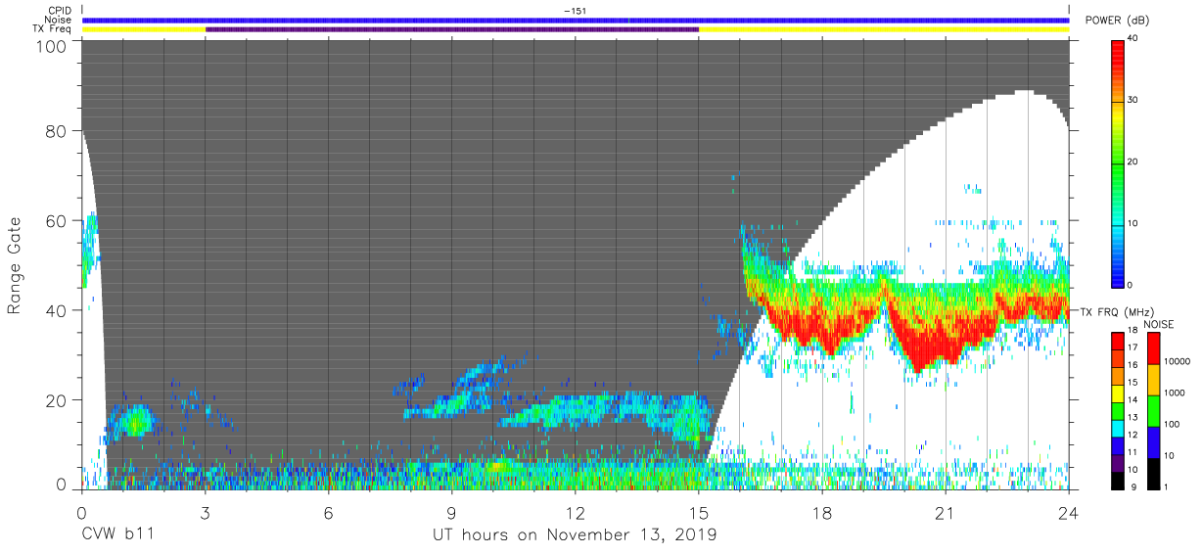Click the x-axis tick label '15'
This screenshot has height=555, width=1202.
tap(699, 512)
